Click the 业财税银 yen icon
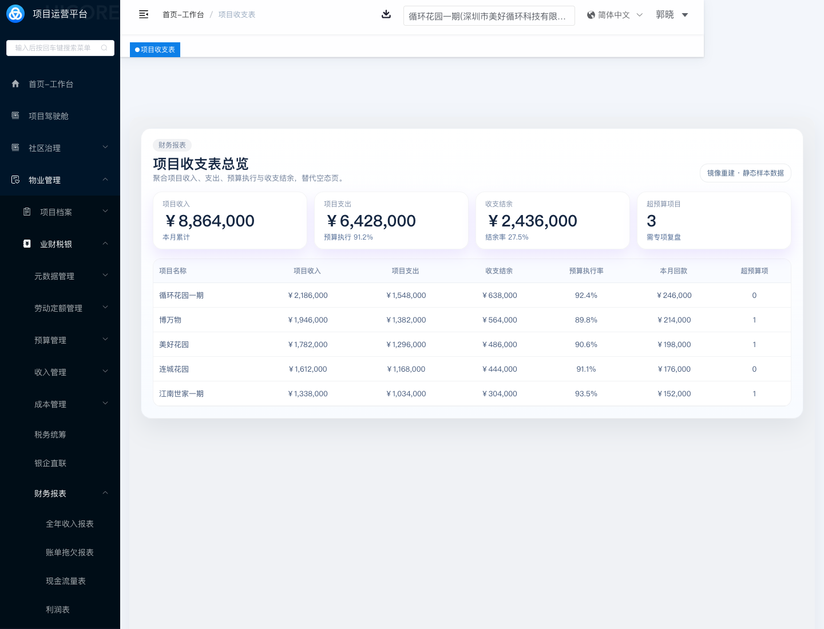The image size is (824, 629). 27,244
